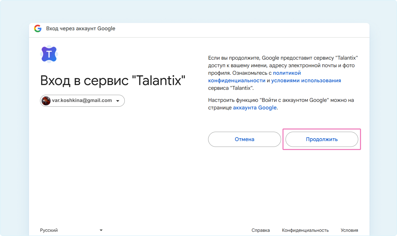397x236 pixels.
Task: Click the account avatar picture
Action: coord(46,101)
